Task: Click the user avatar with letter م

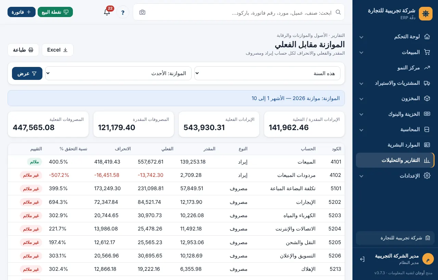Action: coord(428,259)
